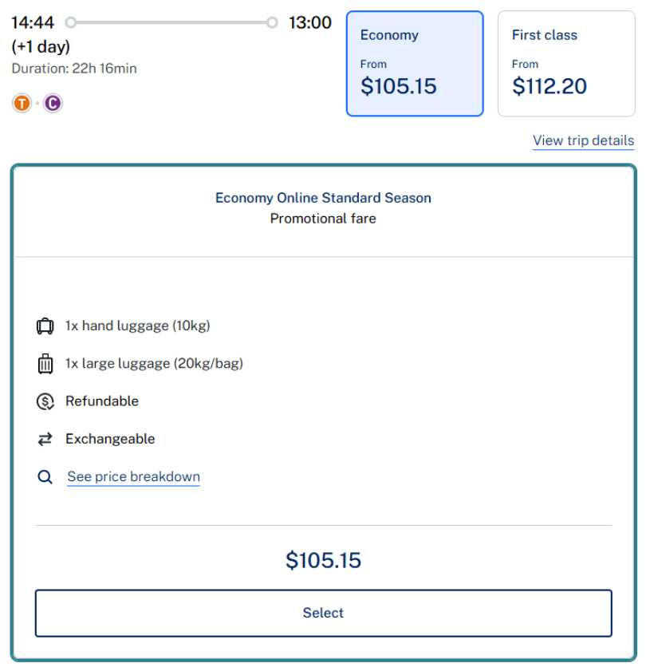The height and width of the screenshot is (671, 650).
Task: Open the View trip details link
Action: click(x=583, y=140)
